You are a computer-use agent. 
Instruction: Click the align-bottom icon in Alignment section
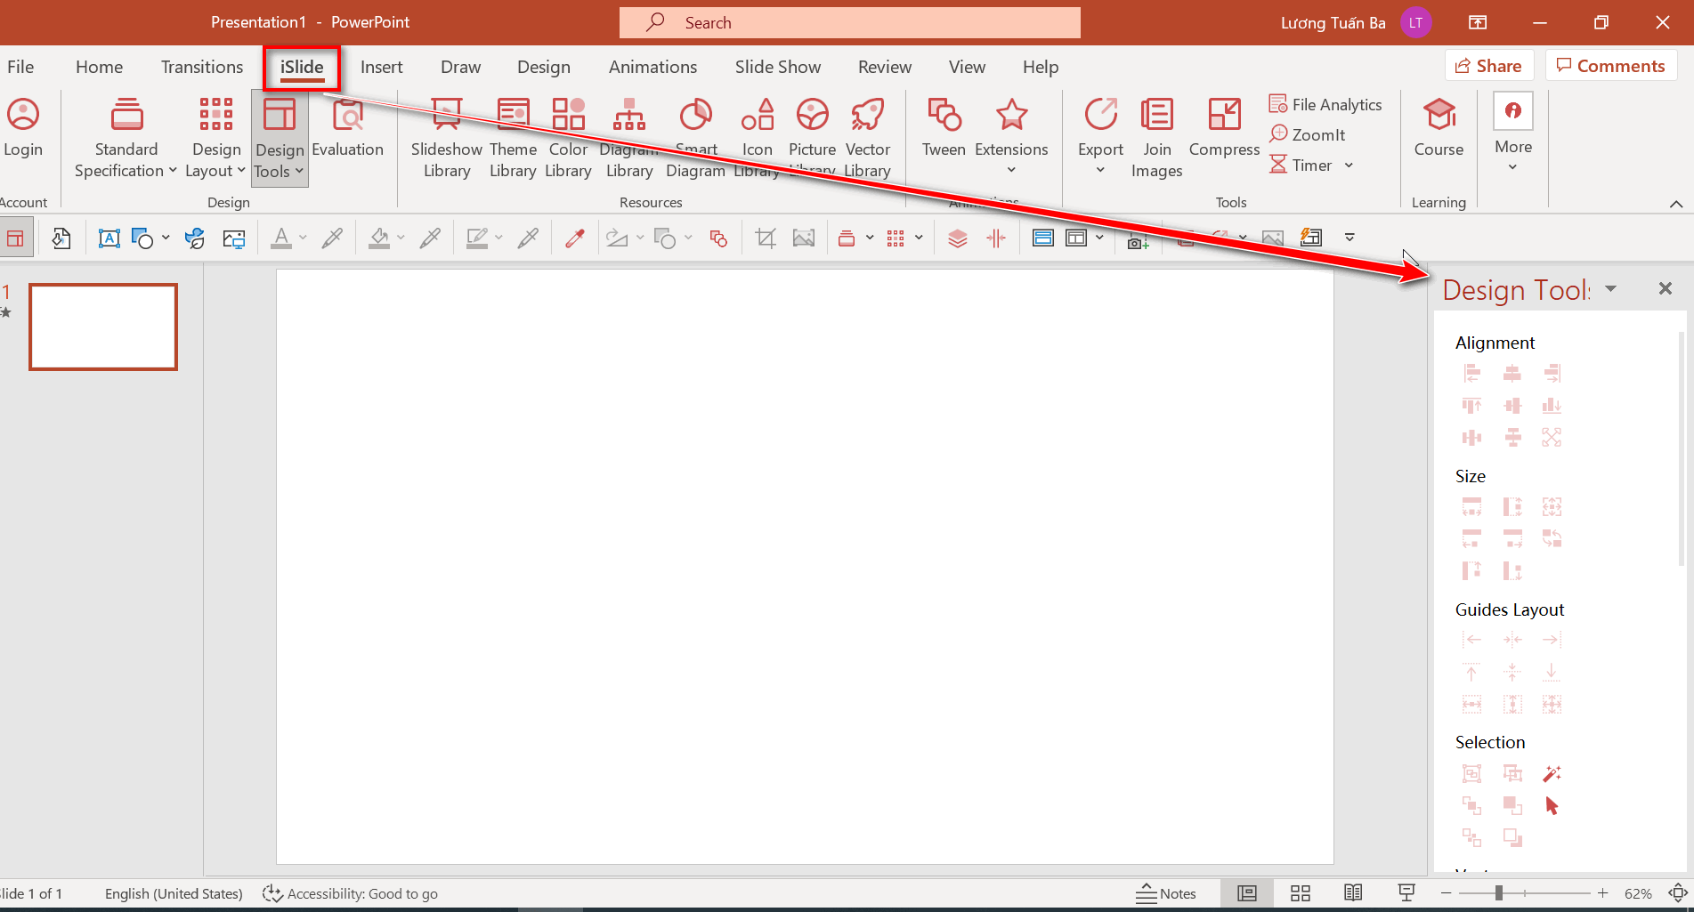1552,406
